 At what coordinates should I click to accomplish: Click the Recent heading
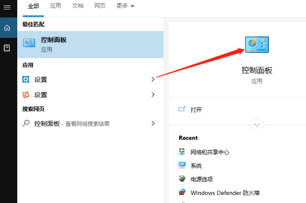(x=188, y=138)
